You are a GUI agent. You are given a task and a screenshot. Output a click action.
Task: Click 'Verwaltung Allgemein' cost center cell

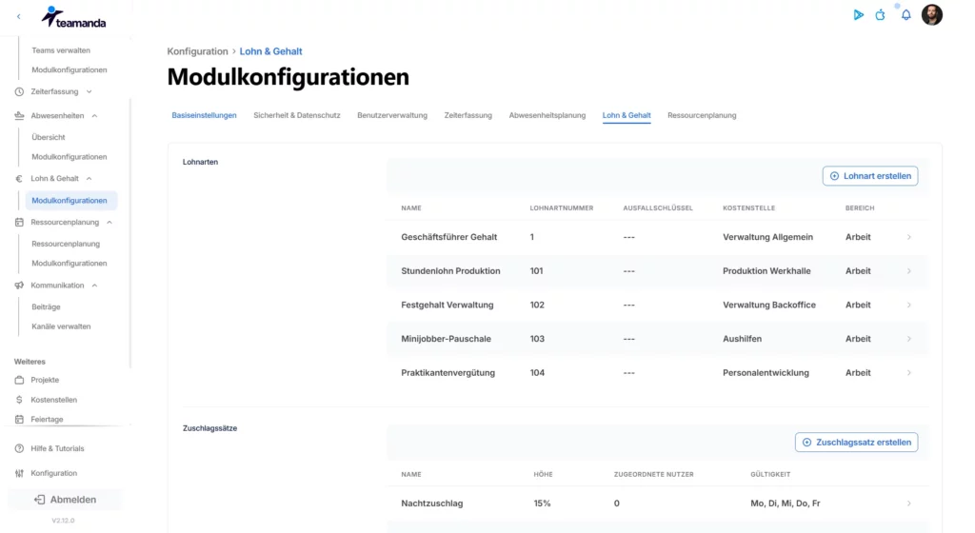[x=767, y=237]
